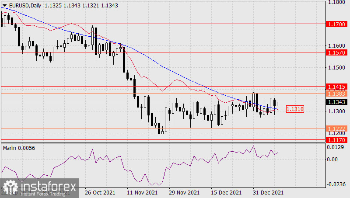Viewport: 350px width, 198px height.
Task: Click the current price 1.1343 marker
Action: click(336, 102)
